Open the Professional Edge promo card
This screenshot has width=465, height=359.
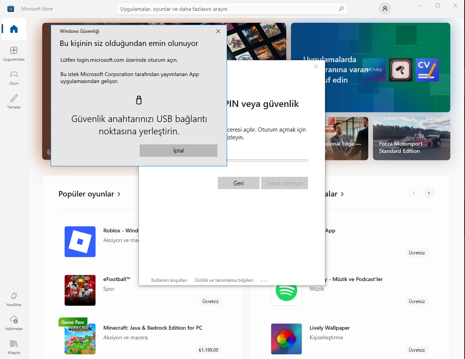click(x=347, y=139)
